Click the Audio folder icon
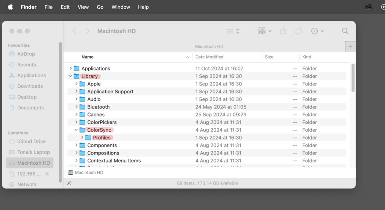385x210 pixels. [82, 99]
